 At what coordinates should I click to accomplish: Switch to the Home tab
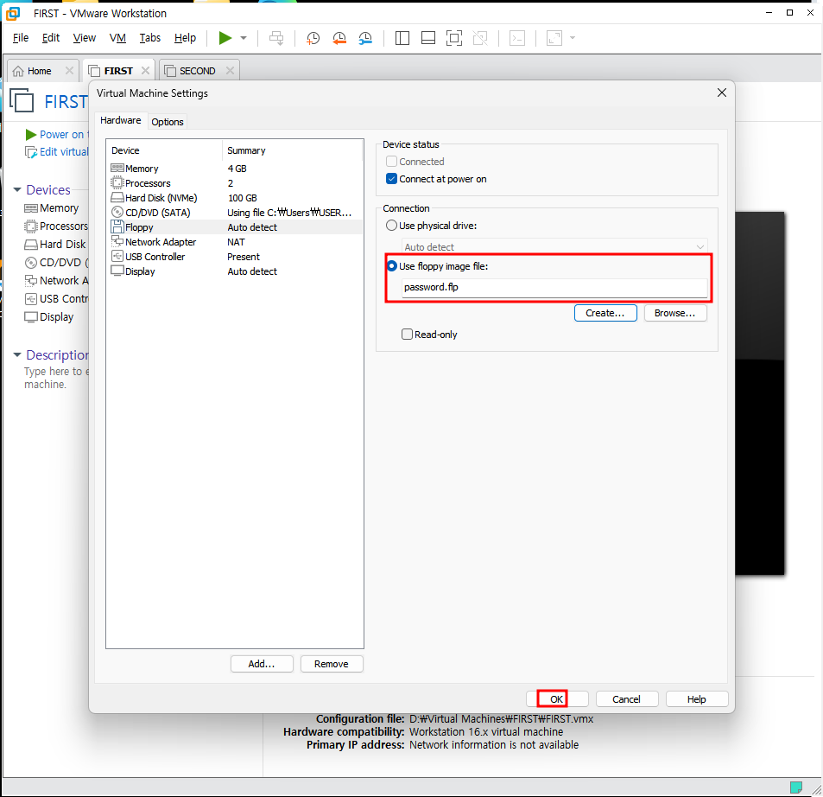coord(39,71)
